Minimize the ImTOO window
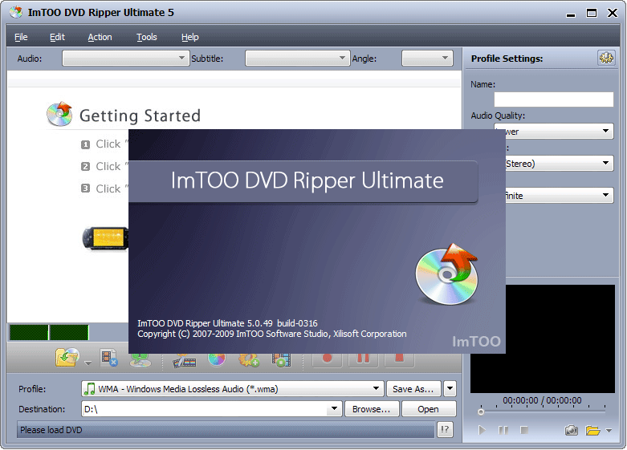The width and height of the screenshot is (627, 450). (x=571, y=14)
